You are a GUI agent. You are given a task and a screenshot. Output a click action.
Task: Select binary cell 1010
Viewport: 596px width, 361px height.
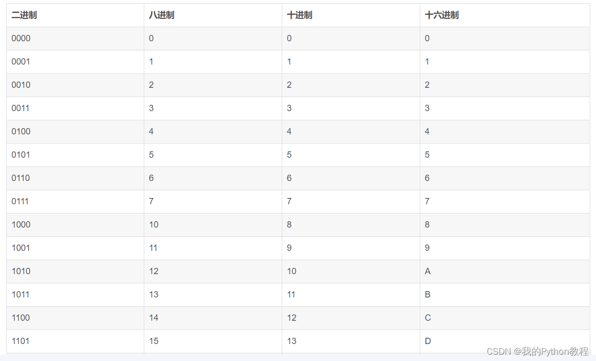tap(21, 271)
